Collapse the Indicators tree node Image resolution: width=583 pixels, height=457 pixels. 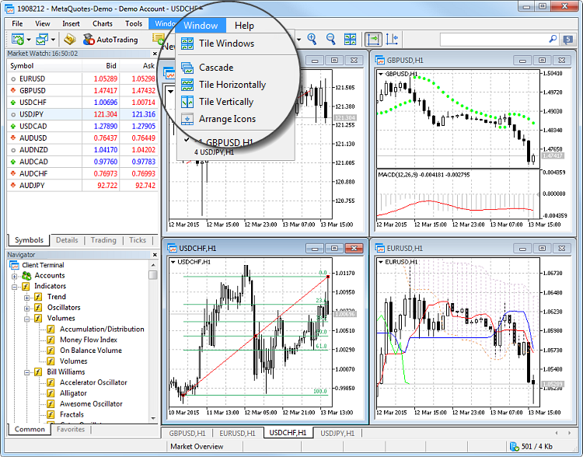[14, 287]
